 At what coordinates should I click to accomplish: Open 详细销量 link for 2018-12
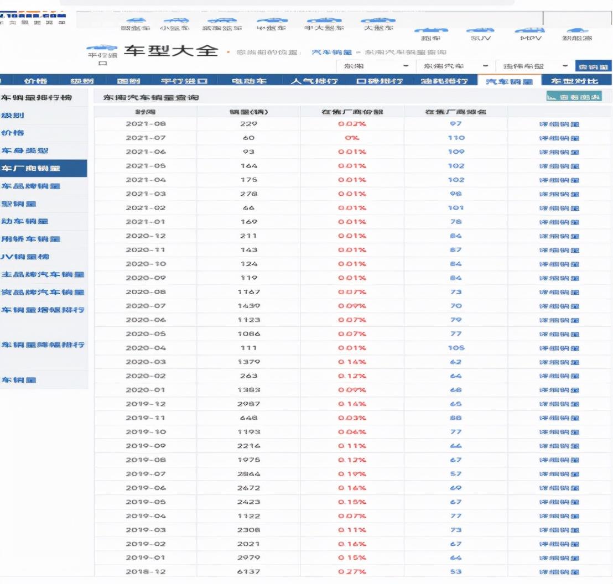click(559, 572)
